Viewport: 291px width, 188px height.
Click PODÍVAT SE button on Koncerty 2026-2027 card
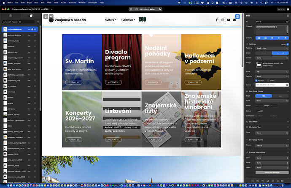(74, 140)
